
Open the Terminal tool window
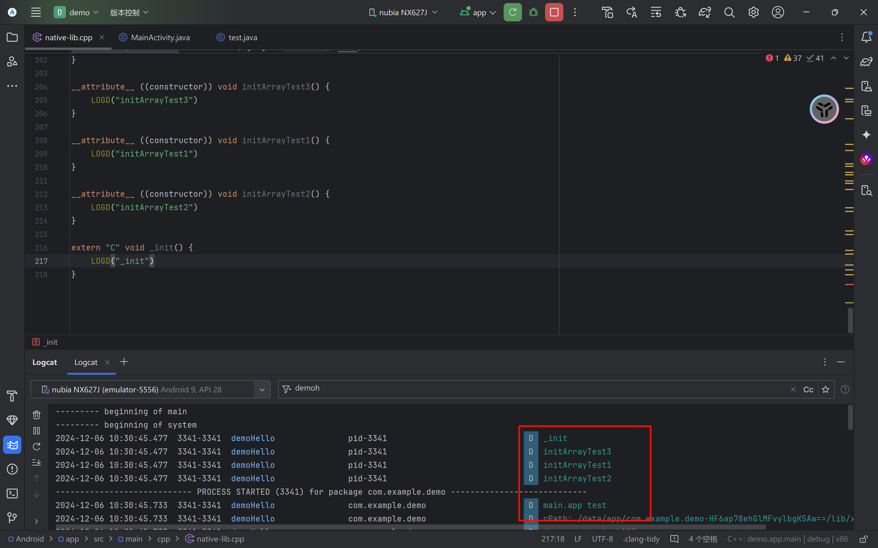point(12,493)
